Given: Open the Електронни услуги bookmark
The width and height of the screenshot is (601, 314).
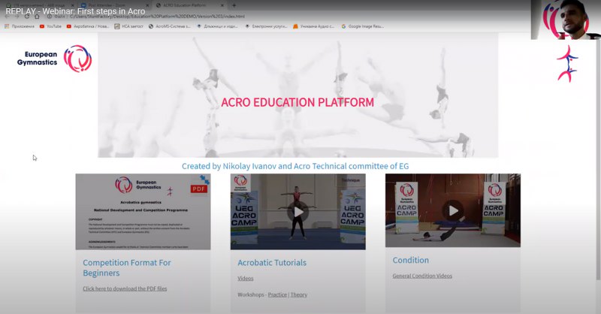Looking at the screenshot, I should [x=266, y=26].
